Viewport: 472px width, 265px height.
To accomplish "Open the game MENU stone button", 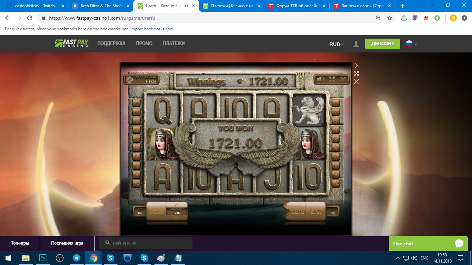I will click(156, 212).
